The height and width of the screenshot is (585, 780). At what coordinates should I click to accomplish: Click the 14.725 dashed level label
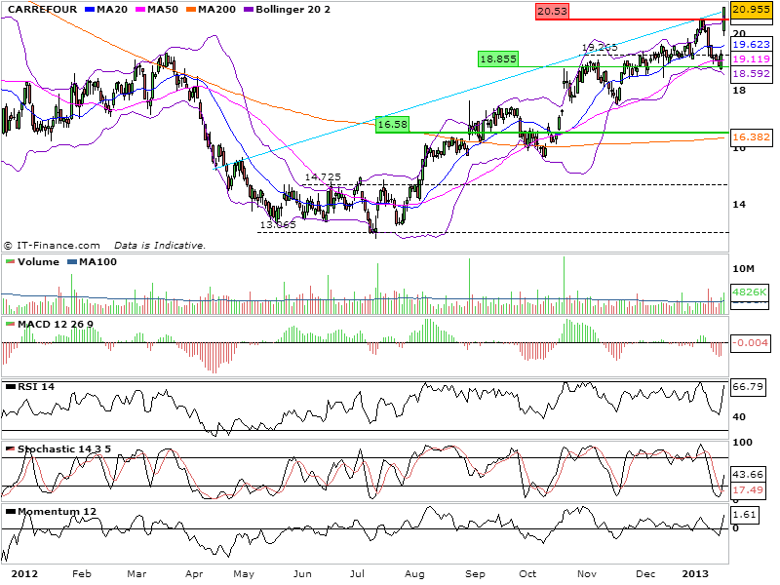pyautogui.click(x=323, y=177)
